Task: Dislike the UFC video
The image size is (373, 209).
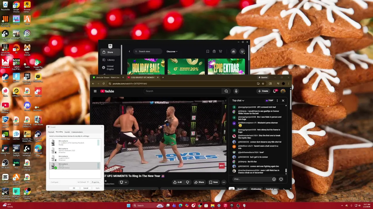Action: (x=187, y=182)
